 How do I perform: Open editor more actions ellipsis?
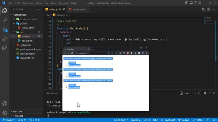click(214, 9)
